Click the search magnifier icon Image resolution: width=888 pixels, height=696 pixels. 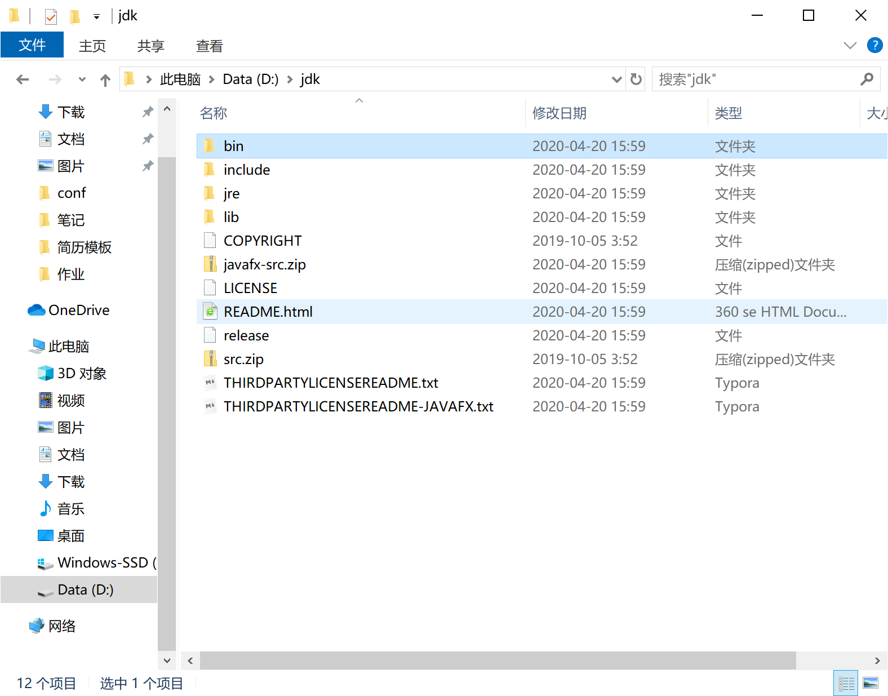click(x=867, y=79)
